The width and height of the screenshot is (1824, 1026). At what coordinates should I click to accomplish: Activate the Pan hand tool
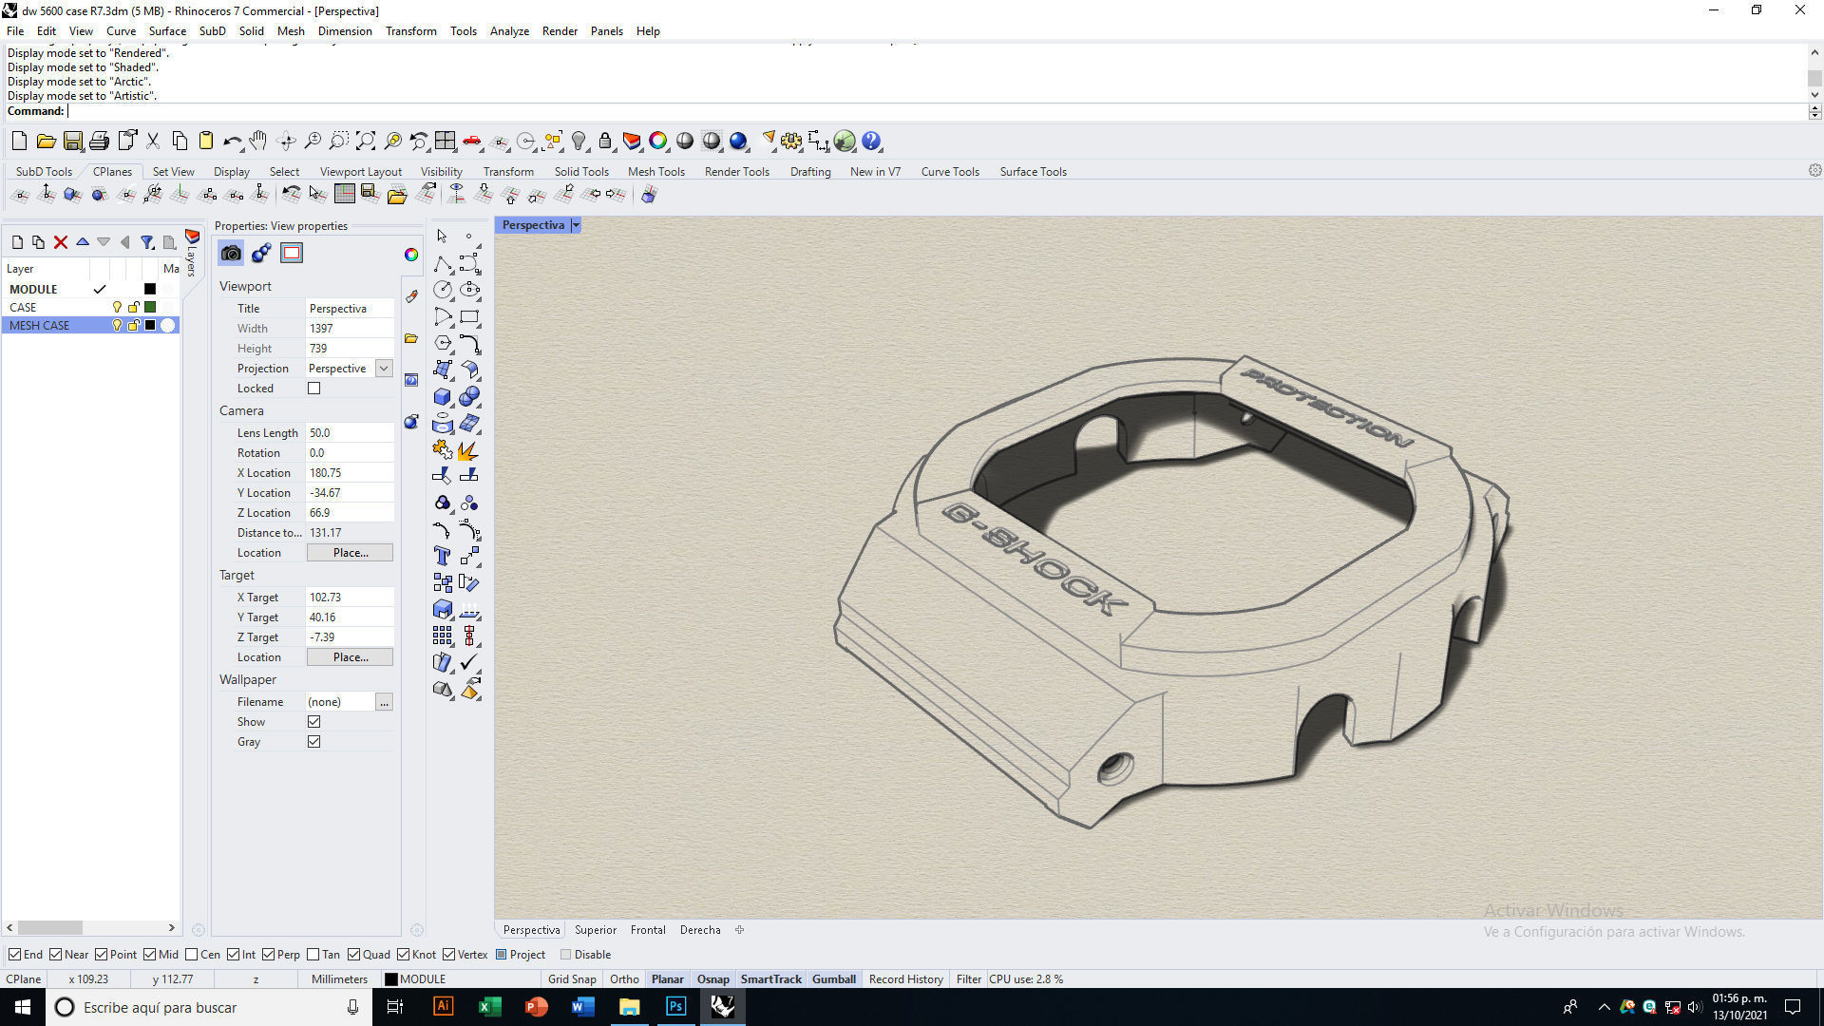[258, 142]
